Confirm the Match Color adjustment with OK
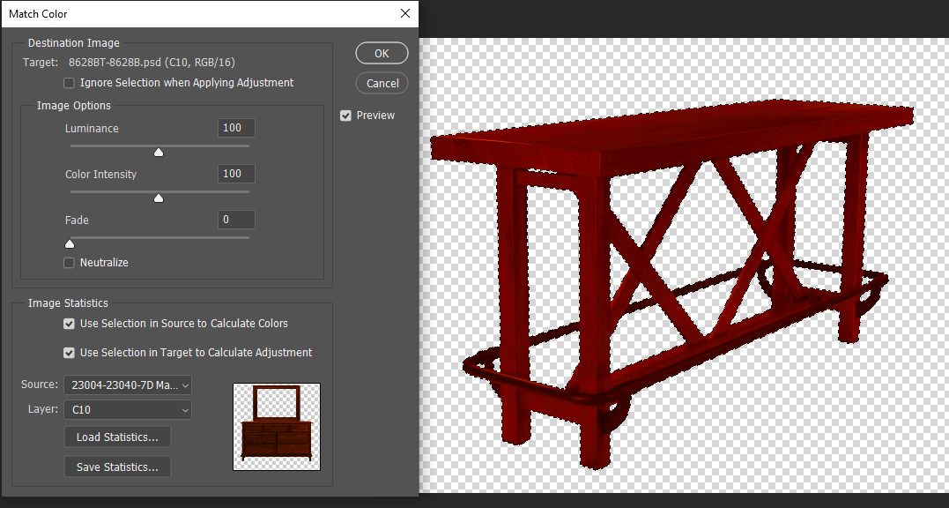 [382, 53]
